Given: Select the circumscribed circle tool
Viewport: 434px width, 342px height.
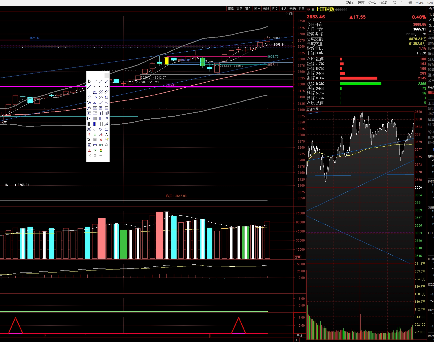Looking at the screenshot, I should pyautogui.click(x=107, y=97).
